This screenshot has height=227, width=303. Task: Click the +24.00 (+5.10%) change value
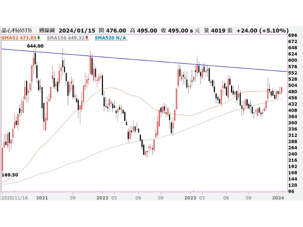tap(262, 30)
